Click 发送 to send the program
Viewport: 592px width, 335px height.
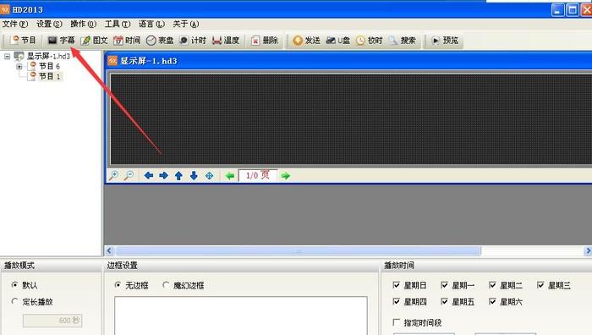click(x=306, y=40)
